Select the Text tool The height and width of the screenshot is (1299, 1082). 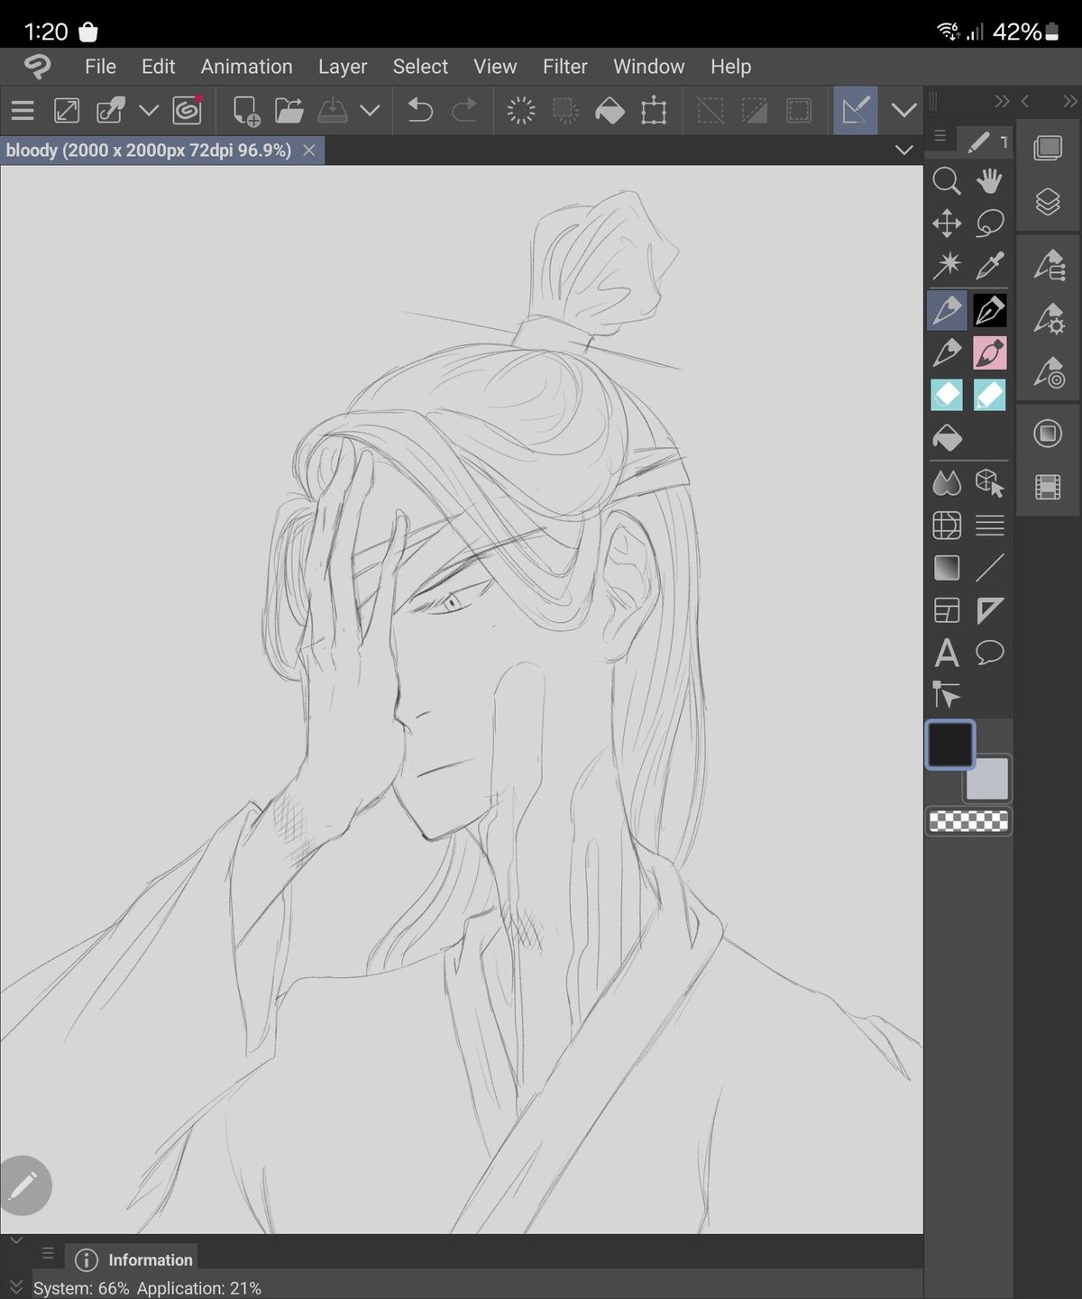pos(947,653)
